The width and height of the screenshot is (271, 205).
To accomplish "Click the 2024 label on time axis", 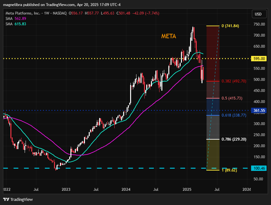I will (126, 190).
